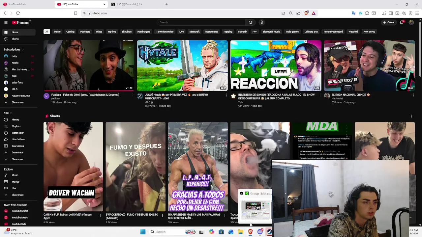Expand the Subscriptions section arrow
Image resolution: width=422 pixels, height=237 pixels.
click(x=23, y=49)
